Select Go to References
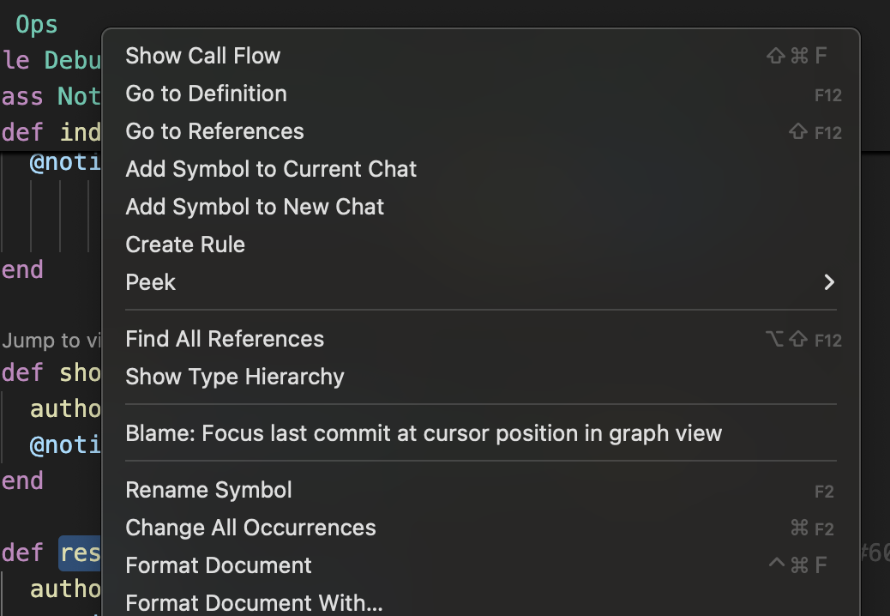This screenshot has width=890, height=616. click(481, 131)
